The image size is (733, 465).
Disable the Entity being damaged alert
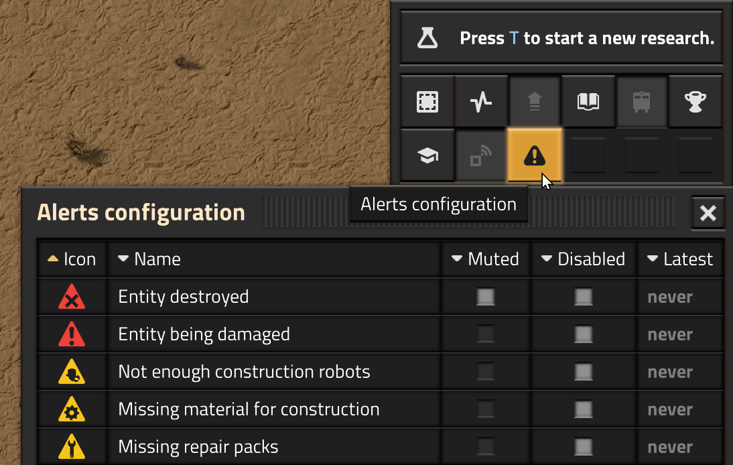click(584, 334)
